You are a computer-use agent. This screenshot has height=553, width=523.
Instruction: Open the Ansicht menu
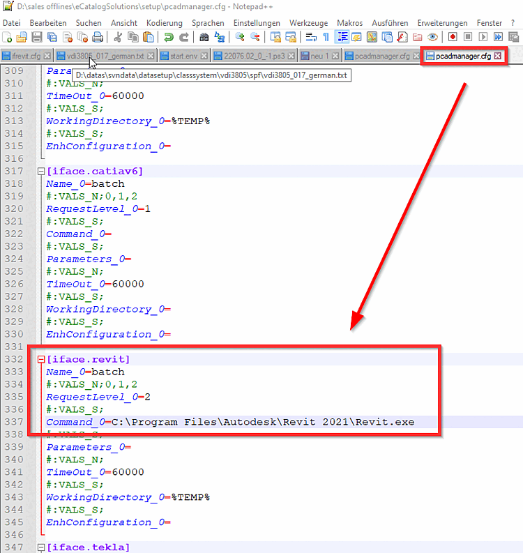point(124,23)
